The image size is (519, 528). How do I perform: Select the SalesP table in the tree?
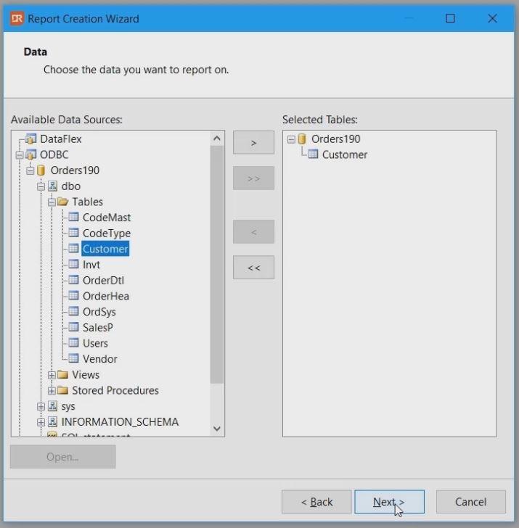(x=98, y=328)
